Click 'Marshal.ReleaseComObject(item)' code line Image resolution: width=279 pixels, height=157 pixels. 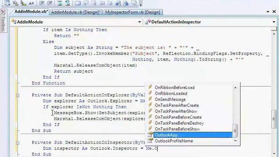coord(95,65)
